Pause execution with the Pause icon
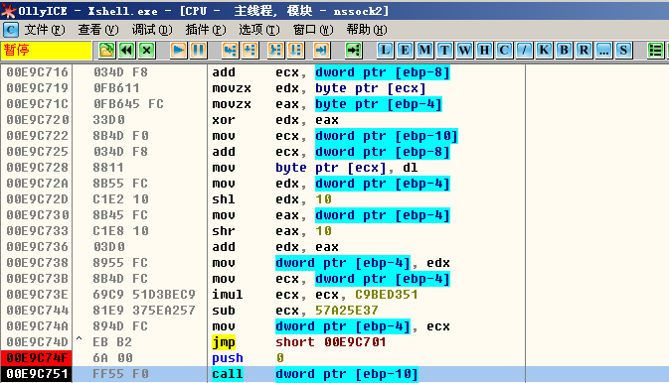Image resolution: width=669 pixels, height=383 pixels. (x=199, y=51)
